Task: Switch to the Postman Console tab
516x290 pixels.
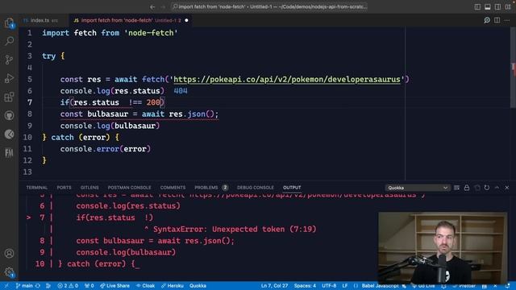Action: 129,188
